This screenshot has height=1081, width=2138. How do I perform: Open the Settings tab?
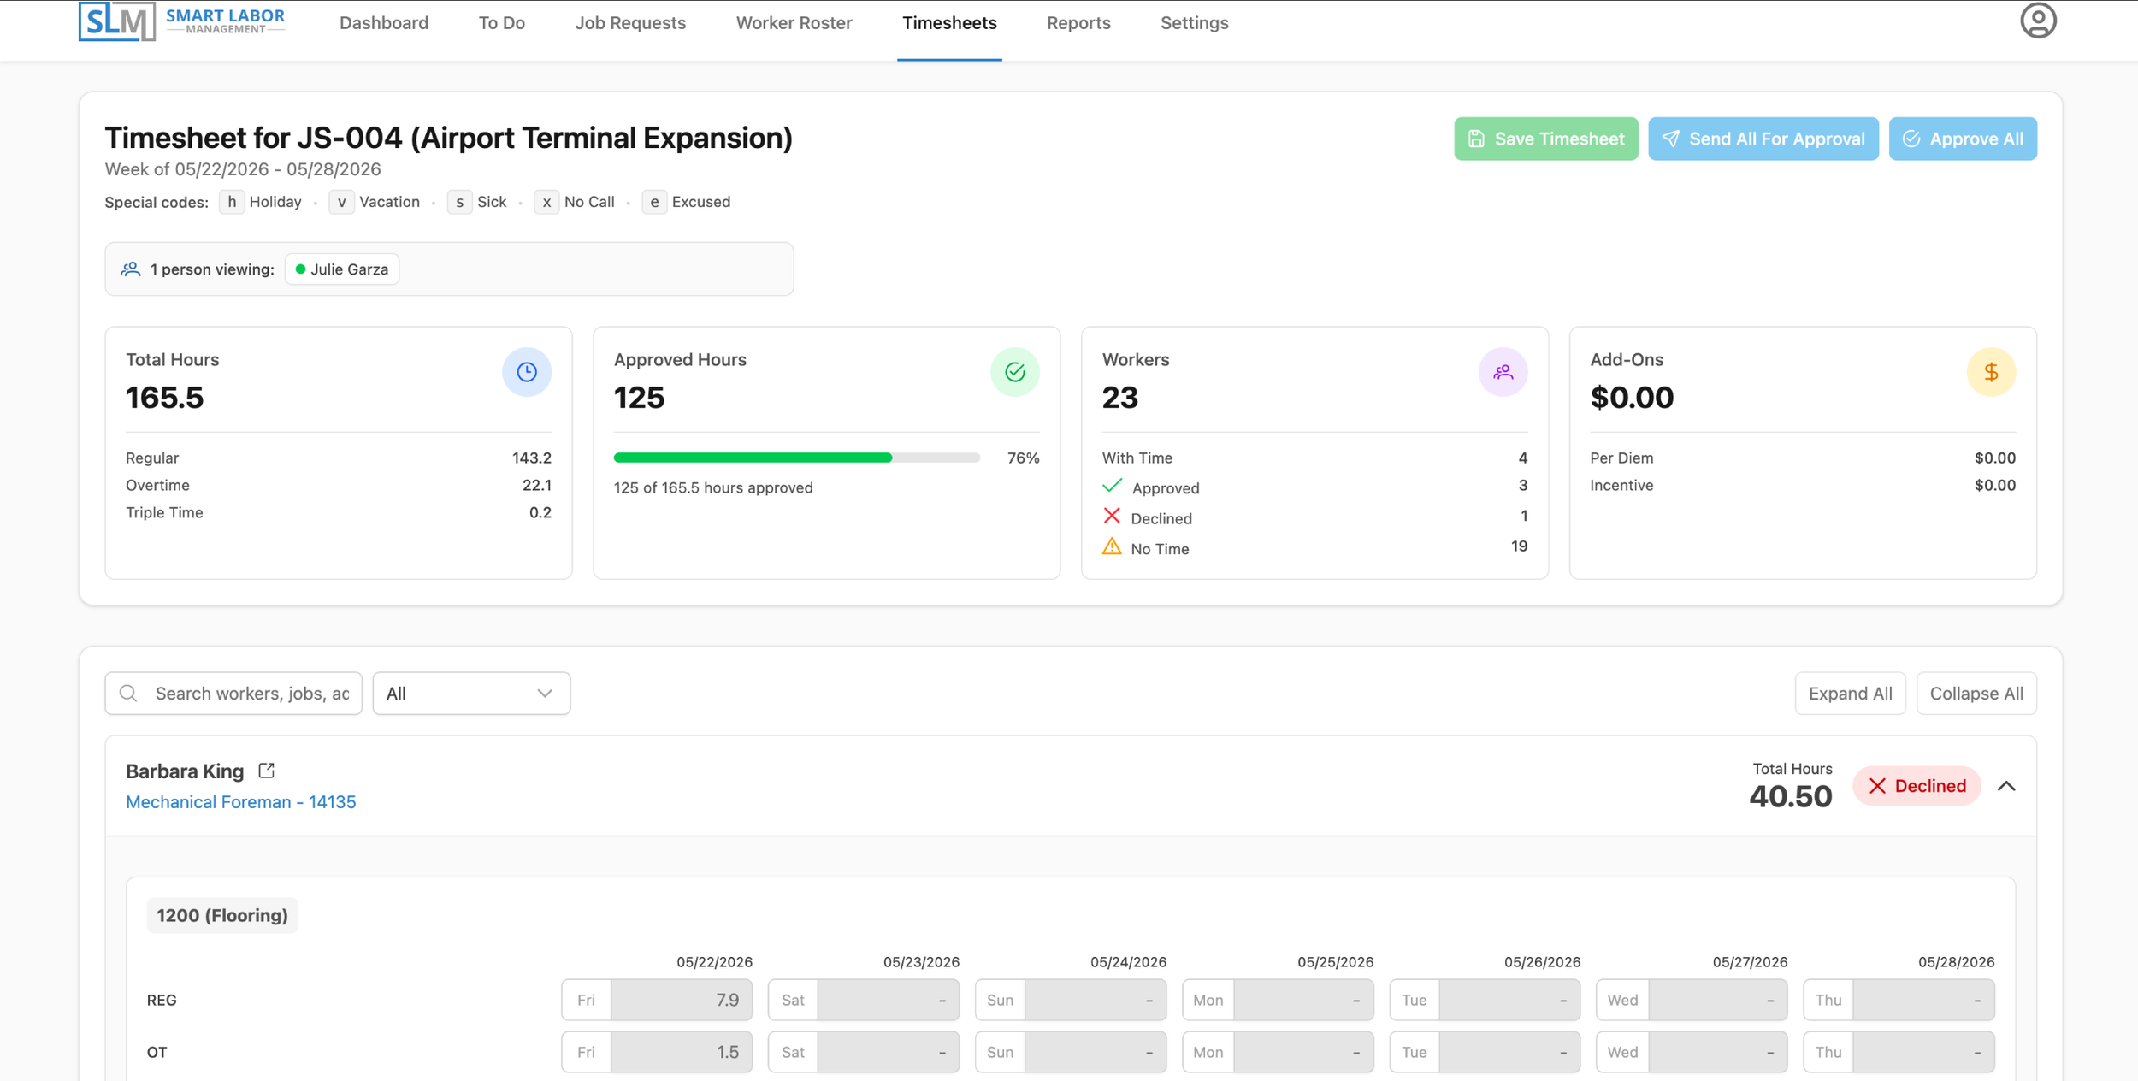pos(1194,23)
